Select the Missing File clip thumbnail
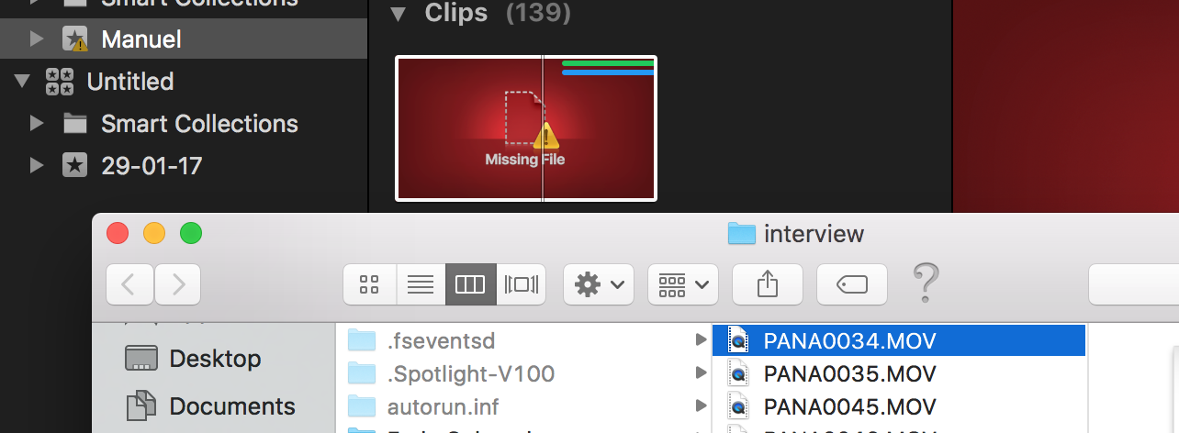The width and height of the screenshot is (1179, 433). click(526, 128)
